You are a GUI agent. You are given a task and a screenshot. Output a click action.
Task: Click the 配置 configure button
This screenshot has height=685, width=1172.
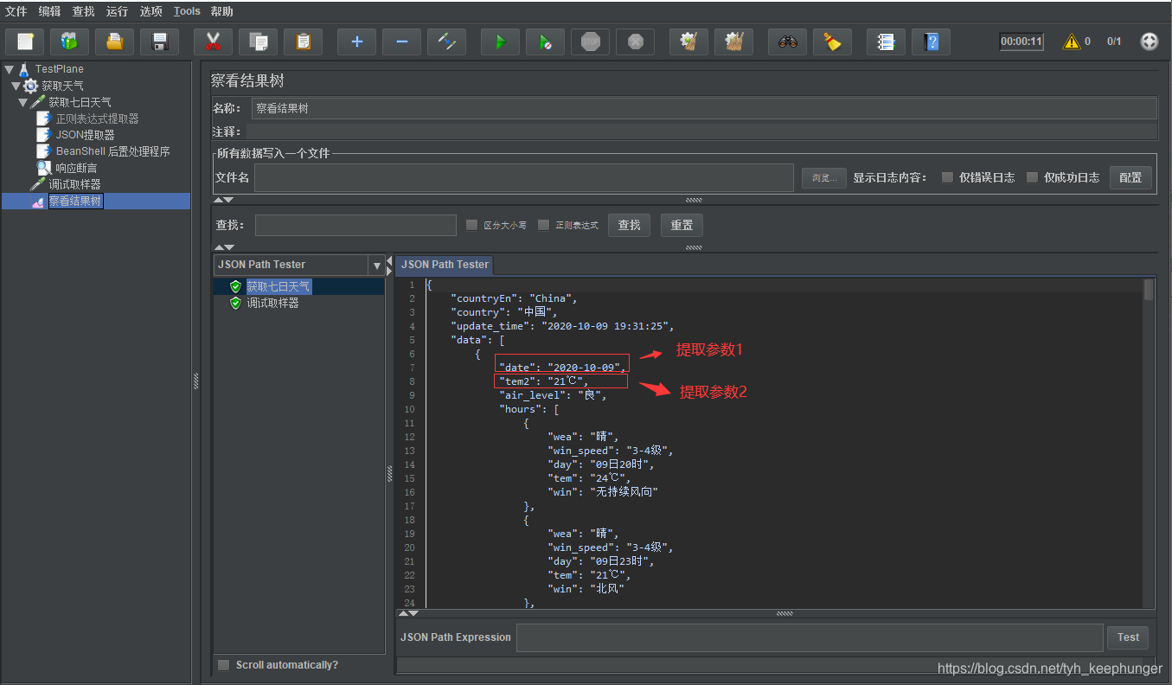pyautogui.click(x=1130, y=177)
